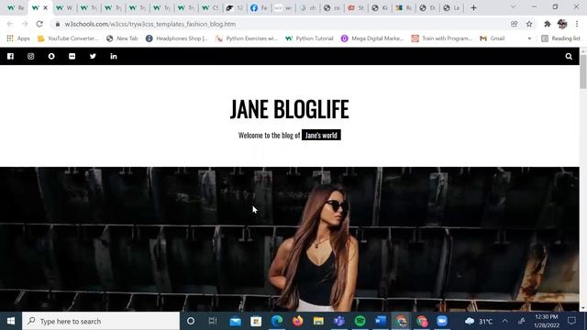
Task: Click the Cortana circle on the taskbar
Action: click(191, 321)
